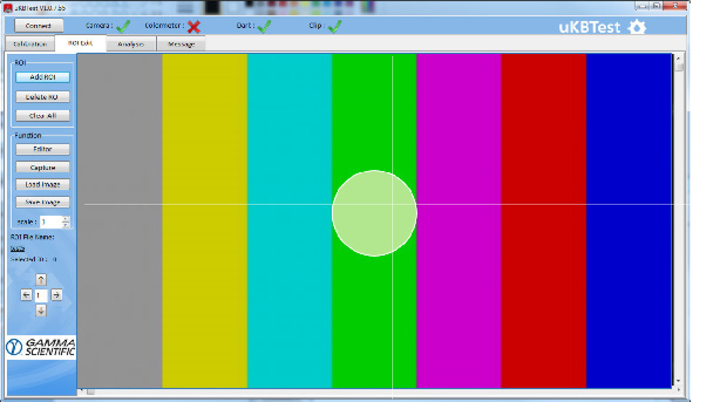Click the horizontal scrollbar right arrow

pos(678,391)
